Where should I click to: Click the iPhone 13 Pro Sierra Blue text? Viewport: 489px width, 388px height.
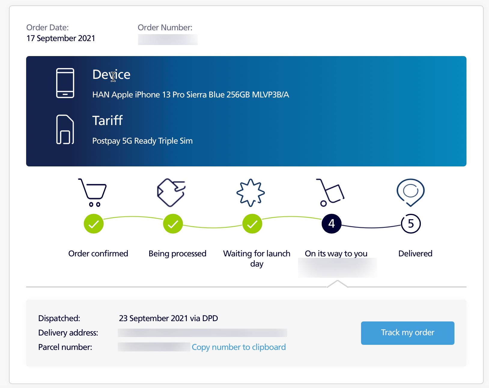191,95
